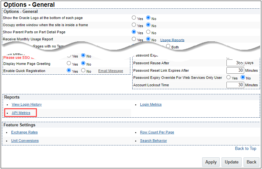Choose the Both radio option

[x=168, y=46]
